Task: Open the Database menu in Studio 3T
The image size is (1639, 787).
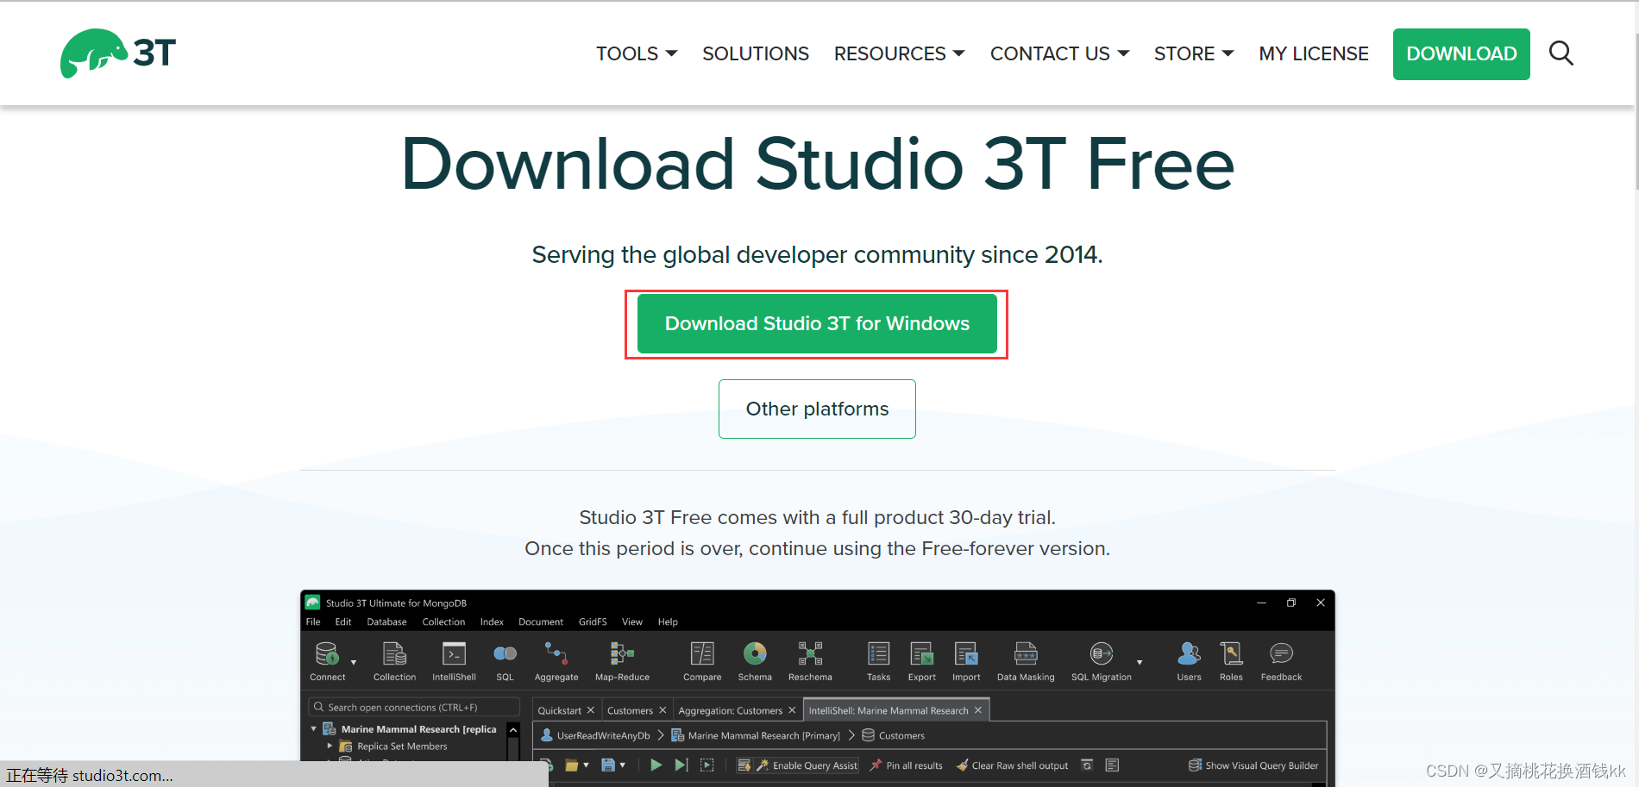Action: pyautogui.click(x=386, y=621)
